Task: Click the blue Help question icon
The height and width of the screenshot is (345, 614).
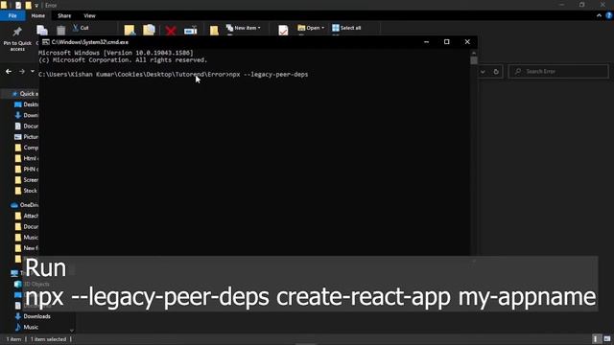Action: (x=609, y=15)
